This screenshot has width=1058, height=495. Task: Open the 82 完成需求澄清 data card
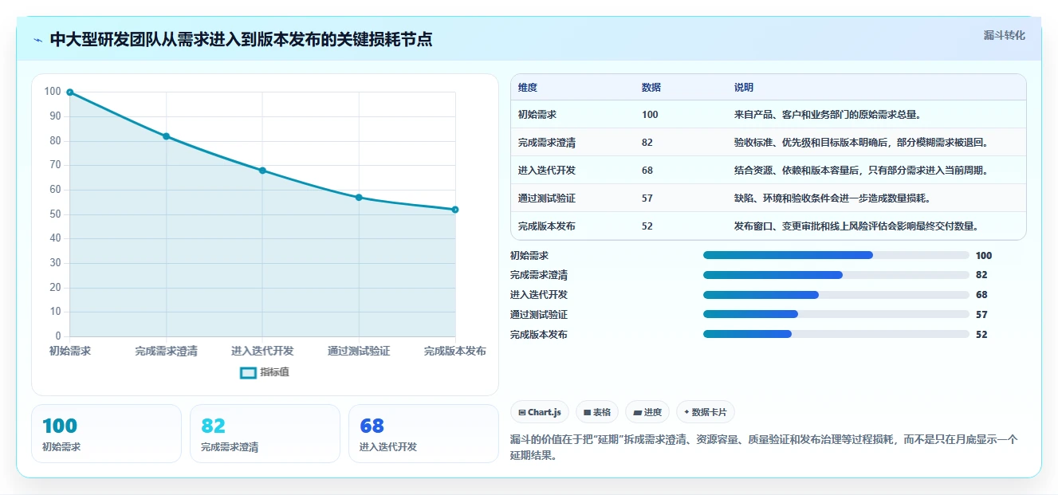coord(265,434)
